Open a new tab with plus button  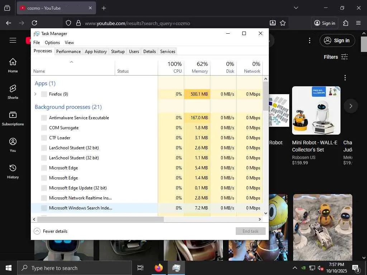pos(104,8)
